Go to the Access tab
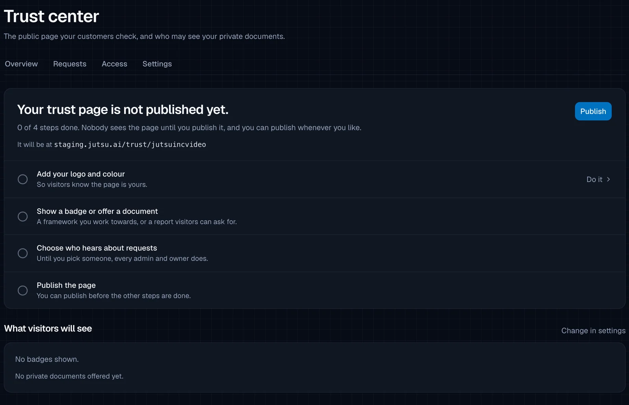 coord(114,64)
